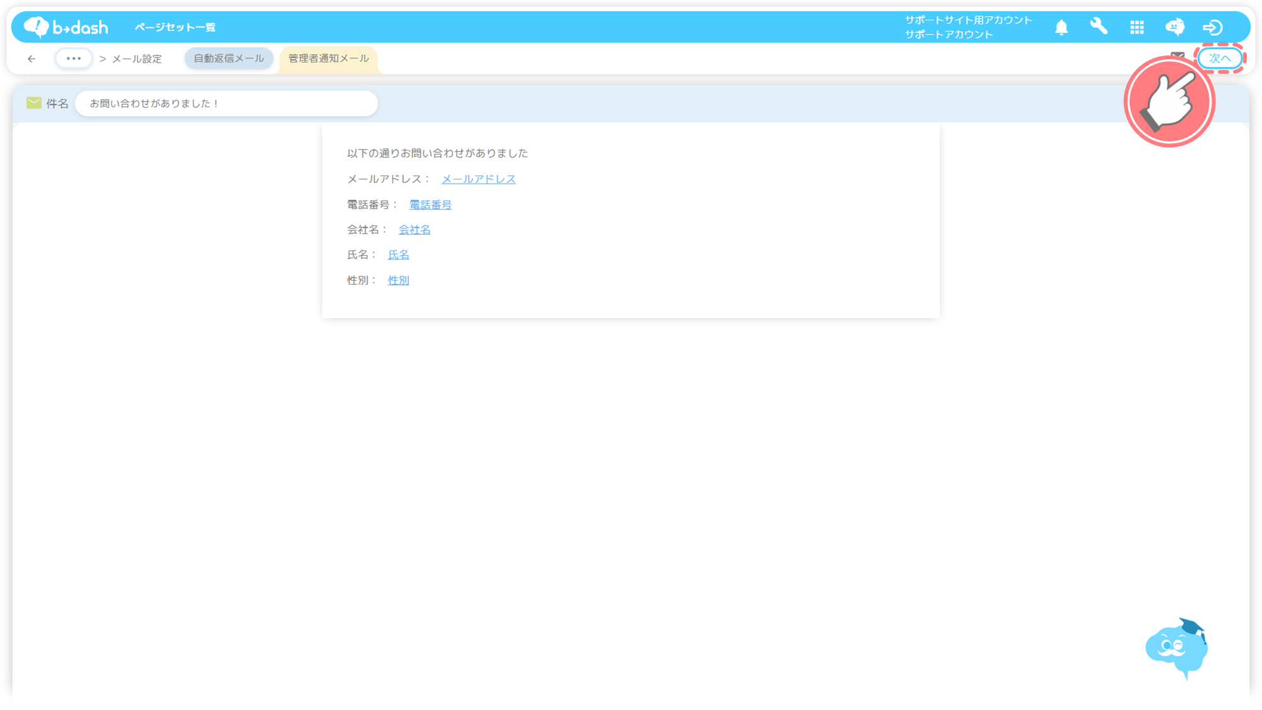The width and height of the screenshot is (1262, 710).
Task: Click the 氏名 merge field link
Action: coord(398,255)
